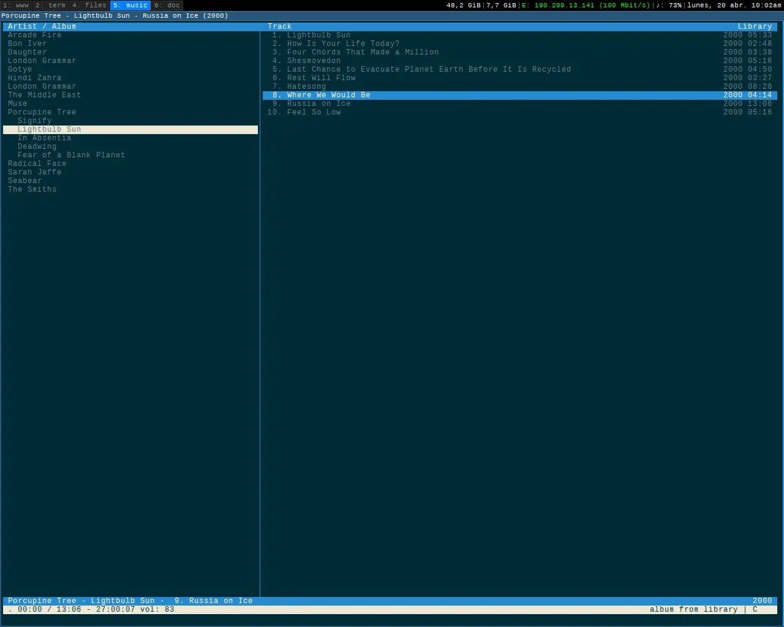The image size is (784, 627).
Task: Select track 1. Lightbulb Sun
Action: tap(520, 36)
